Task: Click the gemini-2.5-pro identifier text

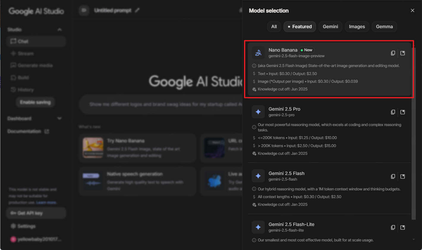Action: pyautogui.click(x=281, y=115)
